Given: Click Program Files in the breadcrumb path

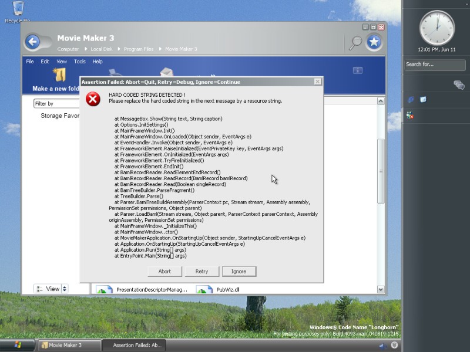Looking at the screenshot, I should click(x=139, y=49).
